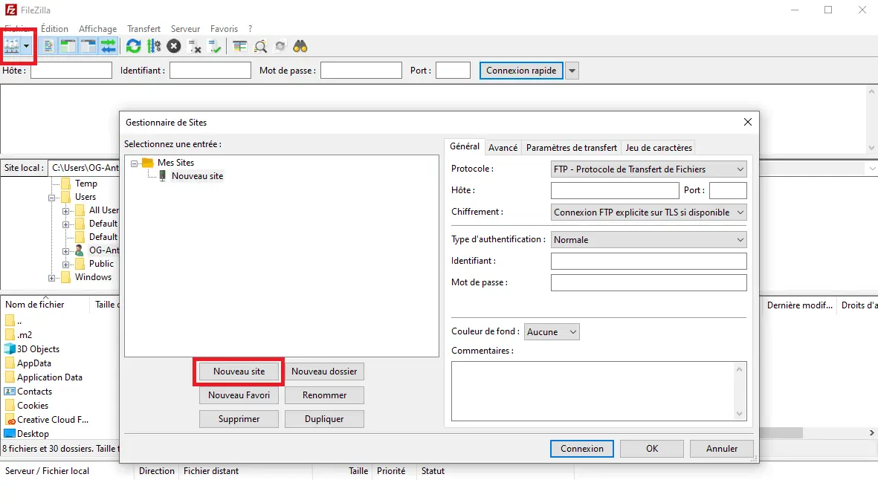Cancel the current operation
The width and height of the screenshot is (878, 503).
pyautogui.click(x=172, y=46)
